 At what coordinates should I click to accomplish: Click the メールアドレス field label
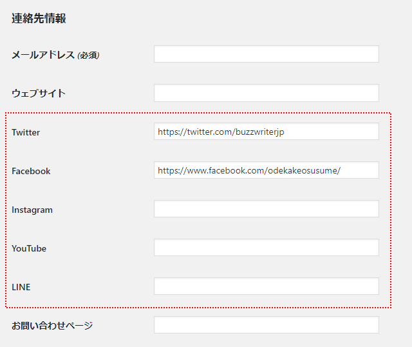[43, 55]
